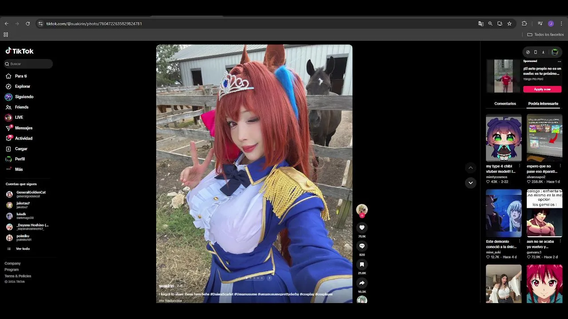Screen dimensions: 568x319
Task: Open the Actividad notifications
Action: (x=24, y=138)
